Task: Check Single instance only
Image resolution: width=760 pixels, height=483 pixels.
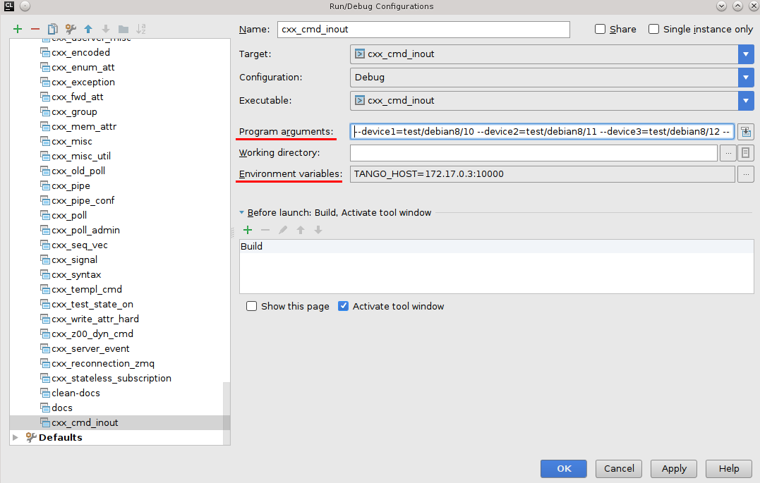Action: pos(654,30)
